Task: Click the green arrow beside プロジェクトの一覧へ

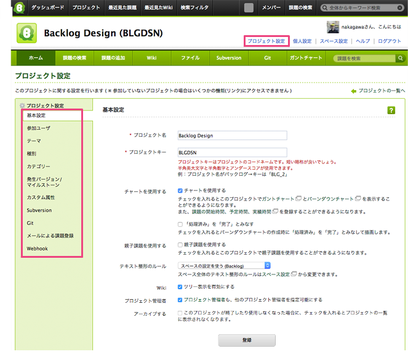Action: point(354,91)
